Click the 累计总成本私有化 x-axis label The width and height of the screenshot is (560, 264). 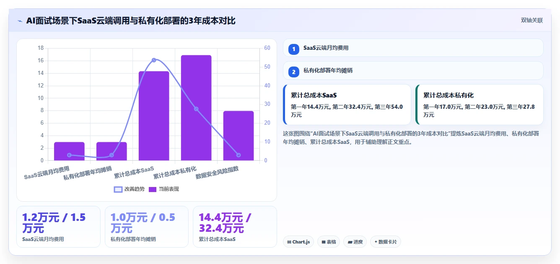tap(175, 173)
